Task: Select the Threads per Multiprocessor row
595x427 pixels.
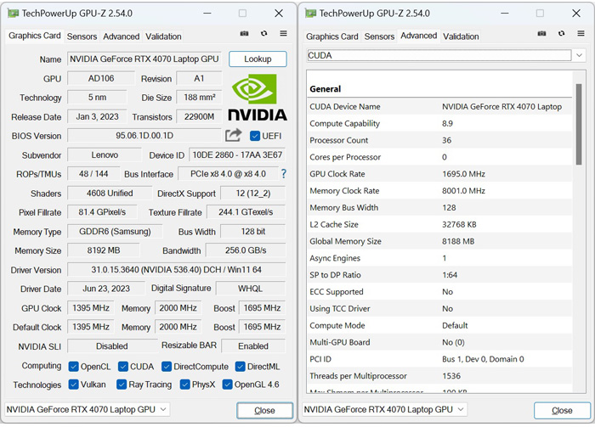Action: [440, 376]
